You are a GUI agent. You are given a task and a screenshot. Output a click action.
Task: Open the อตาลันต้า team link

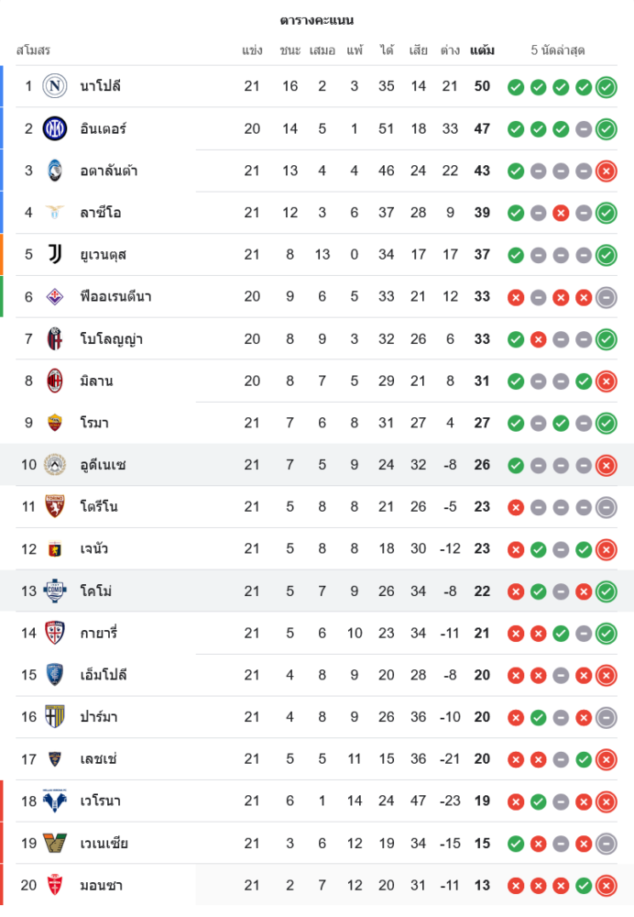click(108, 171)
